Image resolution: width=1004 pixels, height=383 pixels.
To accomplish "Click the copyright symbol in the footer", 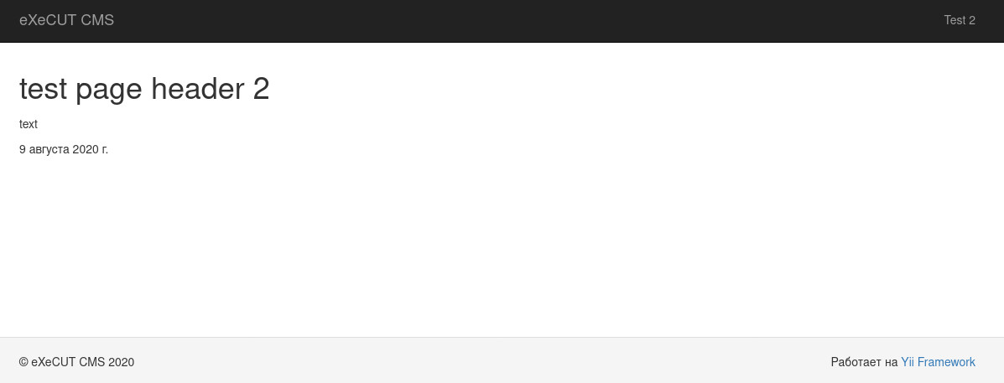I will 23,362.
